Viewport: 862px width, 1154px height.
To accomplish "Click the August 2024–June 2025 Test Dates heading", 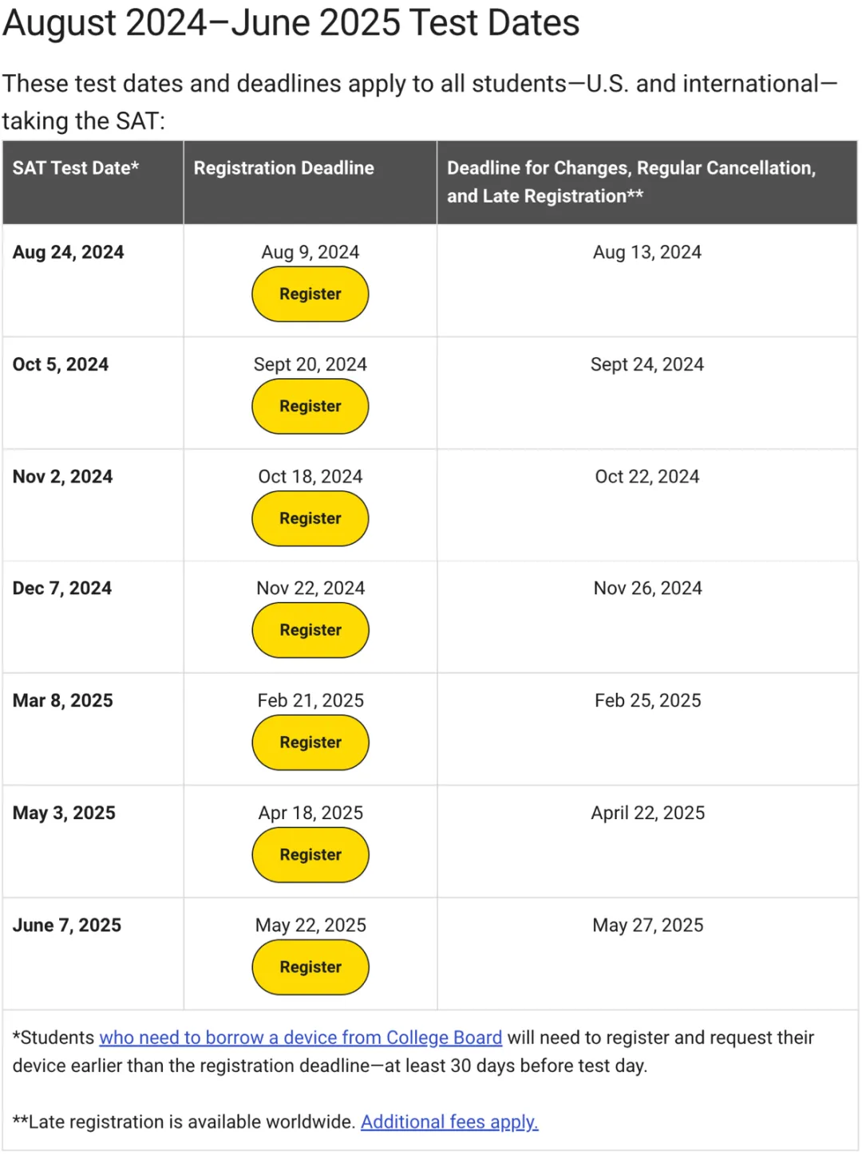I will (291, 22).
